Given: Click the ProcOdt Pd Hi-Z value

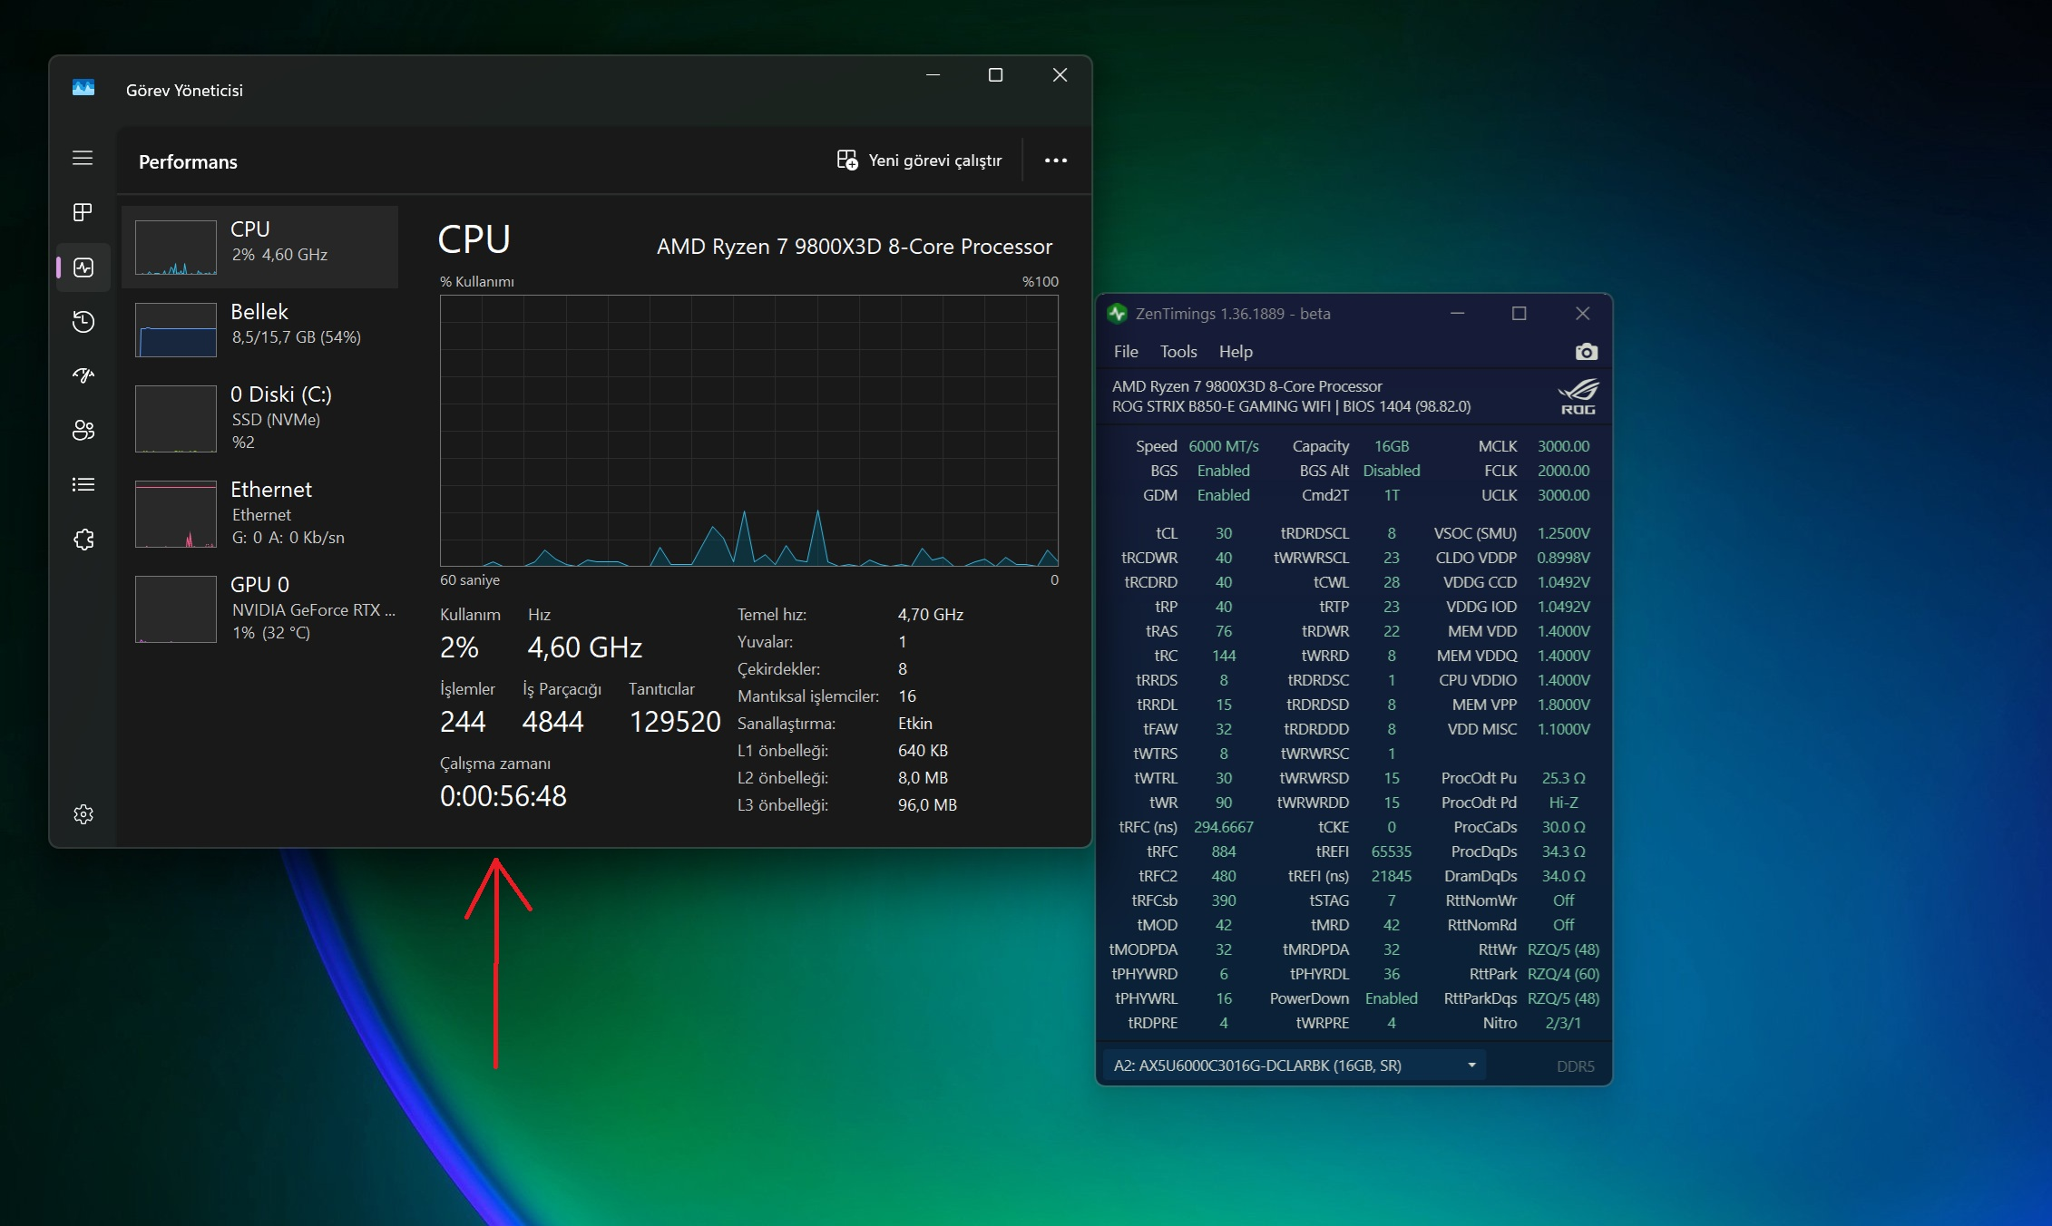Looking at the screenshot, I should 1563,803.
